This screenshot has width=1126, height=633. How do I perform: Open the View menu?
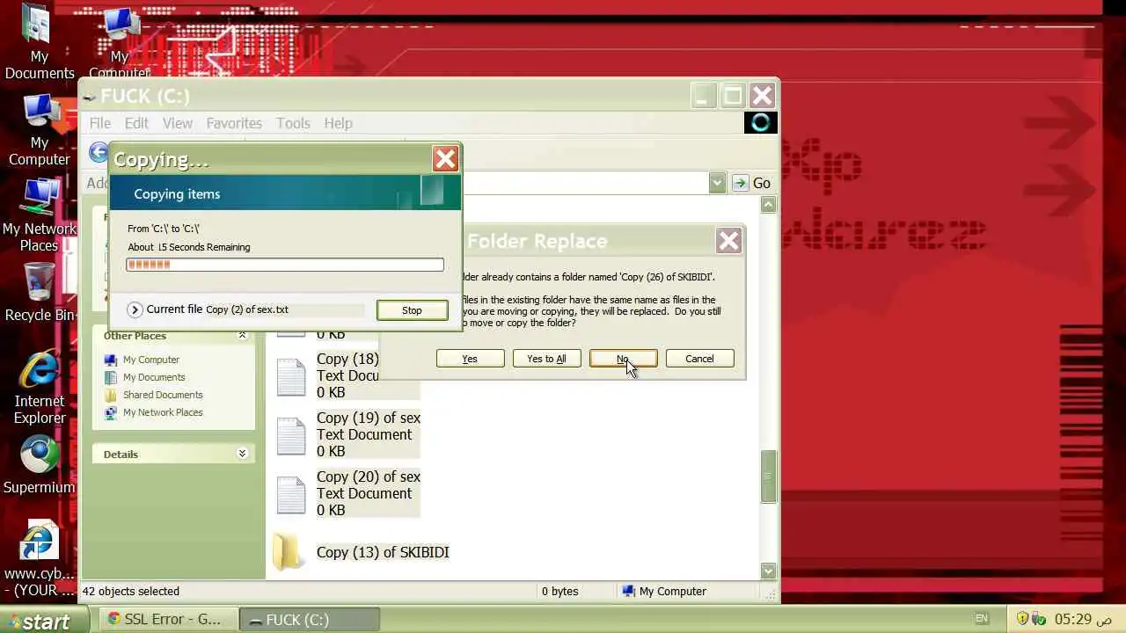click(x=177, y=123)
